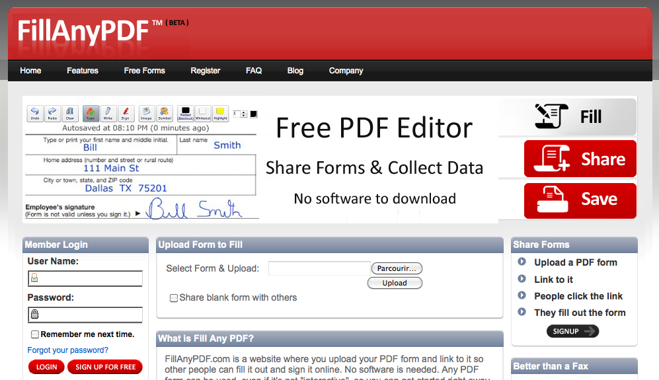
Task: Click the Undo tool icon
Action: click(35, 114)
